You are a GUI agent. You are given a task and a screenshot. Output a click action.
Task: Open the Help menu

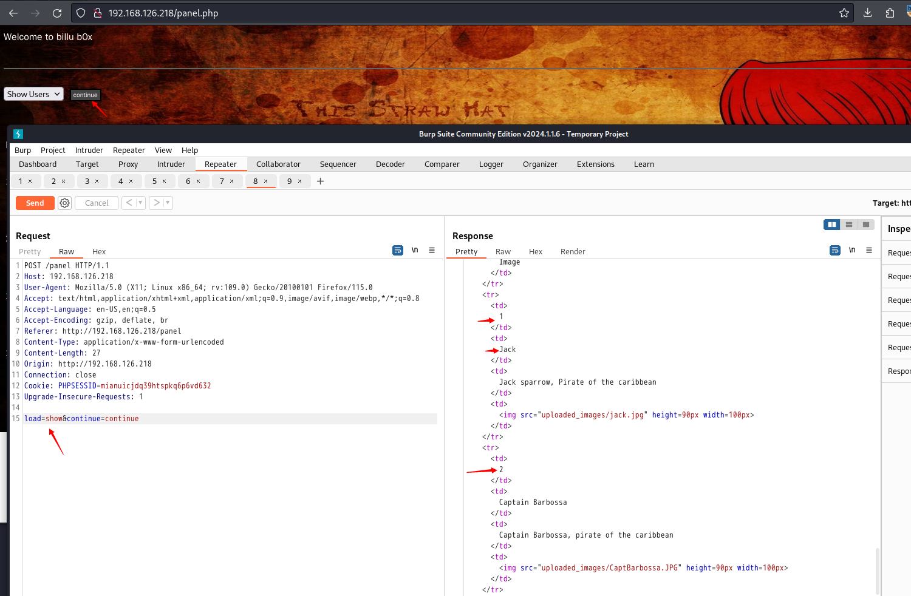tap(189, 151)
